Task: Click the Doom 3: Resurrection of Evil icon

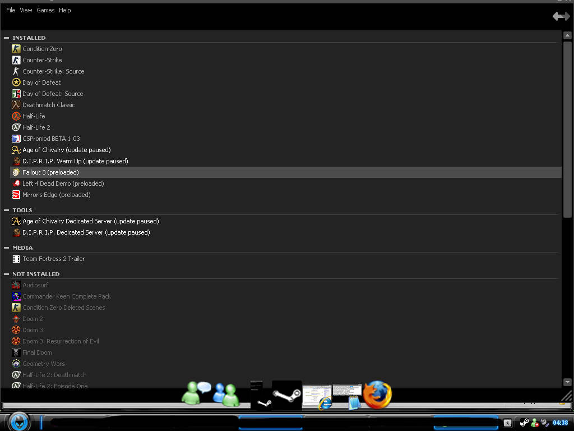Action: point(16,341)
